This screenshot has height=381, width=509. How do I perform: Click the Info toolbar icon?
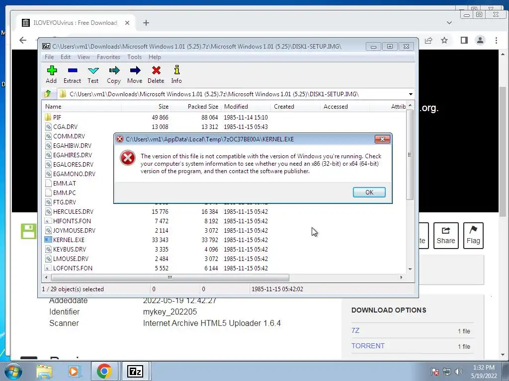tap(176, 70)
